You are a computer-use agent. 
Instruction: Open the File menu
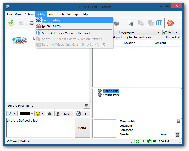click(x=10, y=14)
